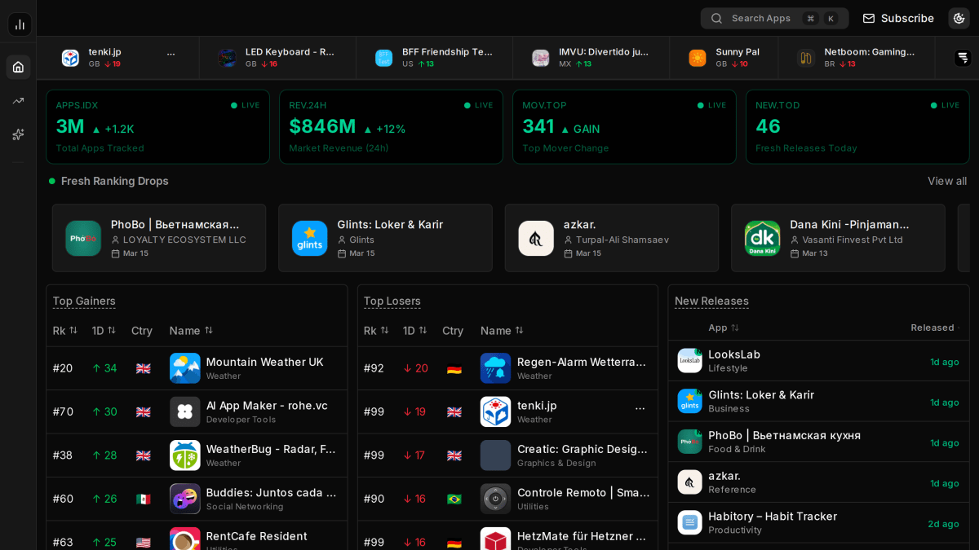The image size is (979, 550).
Task: Sort Top Gainers by Rk column
Action: tap(65, 331)
